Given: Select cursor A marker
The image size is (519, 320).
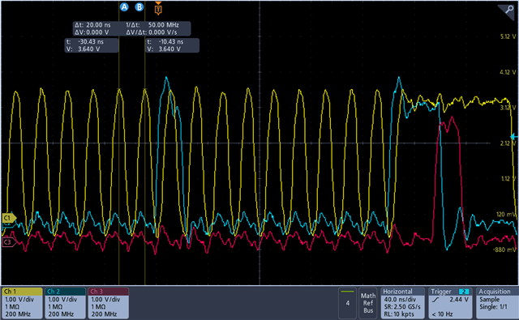Looking at the screenshot, I should tap(124, 7).
